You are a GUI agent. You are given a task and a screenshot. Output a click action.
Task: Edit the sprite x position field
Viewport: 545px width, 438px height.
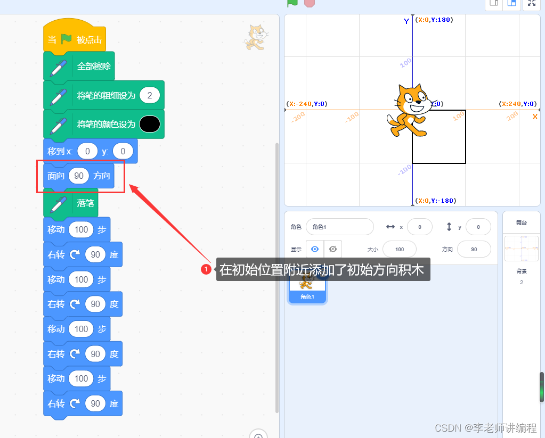click(419, 227)
